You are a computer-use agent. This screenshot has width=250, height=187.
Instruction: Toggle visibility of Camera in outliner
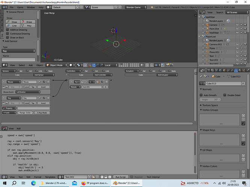click(237, 25)
